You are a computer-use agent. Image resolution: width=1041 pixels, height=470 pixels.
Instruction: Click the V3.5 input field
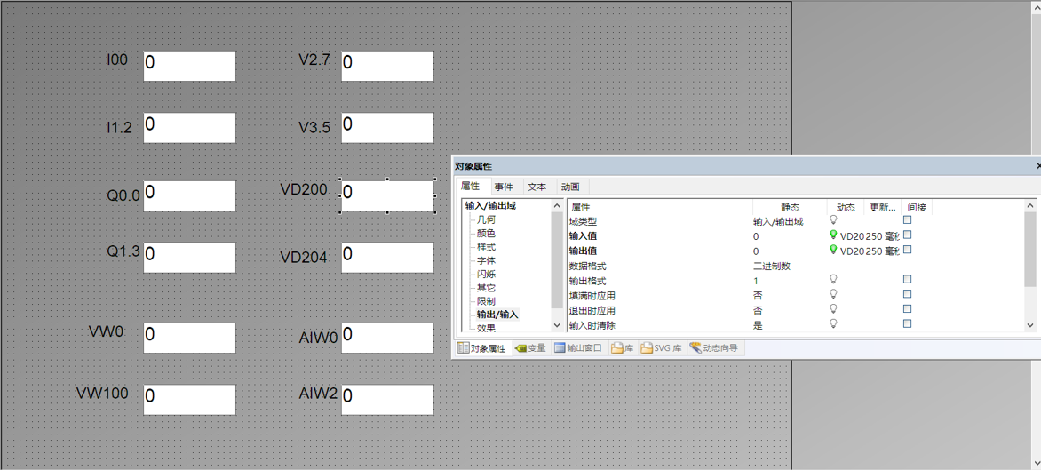[x=387, y=128]
